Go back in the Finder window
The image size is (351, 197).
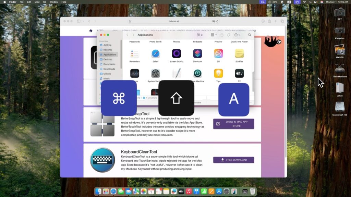pyautogui.click(x=128, y=35)
